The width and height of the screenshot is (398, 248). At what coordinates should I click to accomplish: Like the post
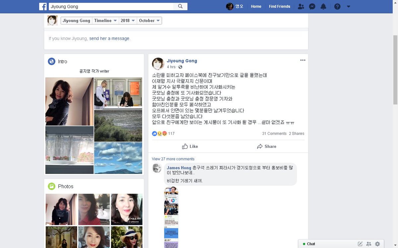pos(190,146)
